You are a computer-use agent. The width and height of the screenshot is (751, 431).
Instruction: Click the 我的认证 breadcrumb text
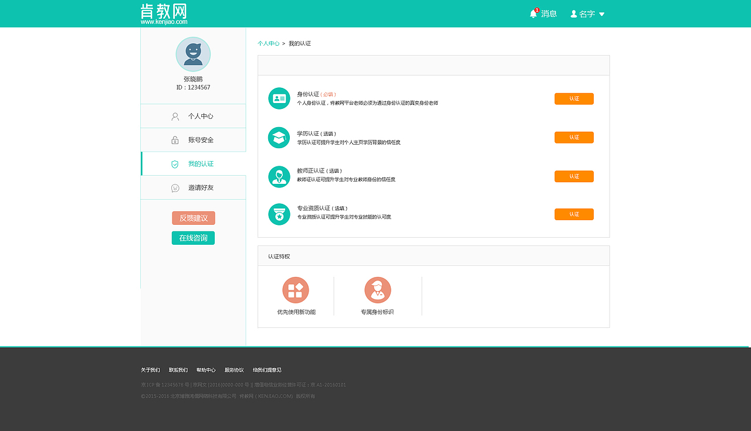pyautogui.click(x=300, y=44)
